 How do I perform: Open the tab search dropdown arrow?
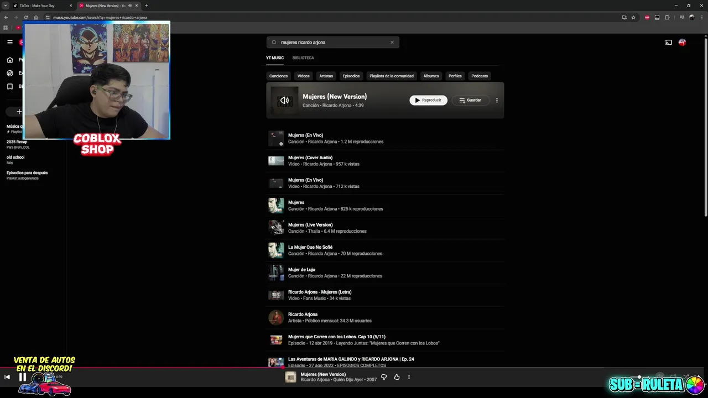point(5,6)
